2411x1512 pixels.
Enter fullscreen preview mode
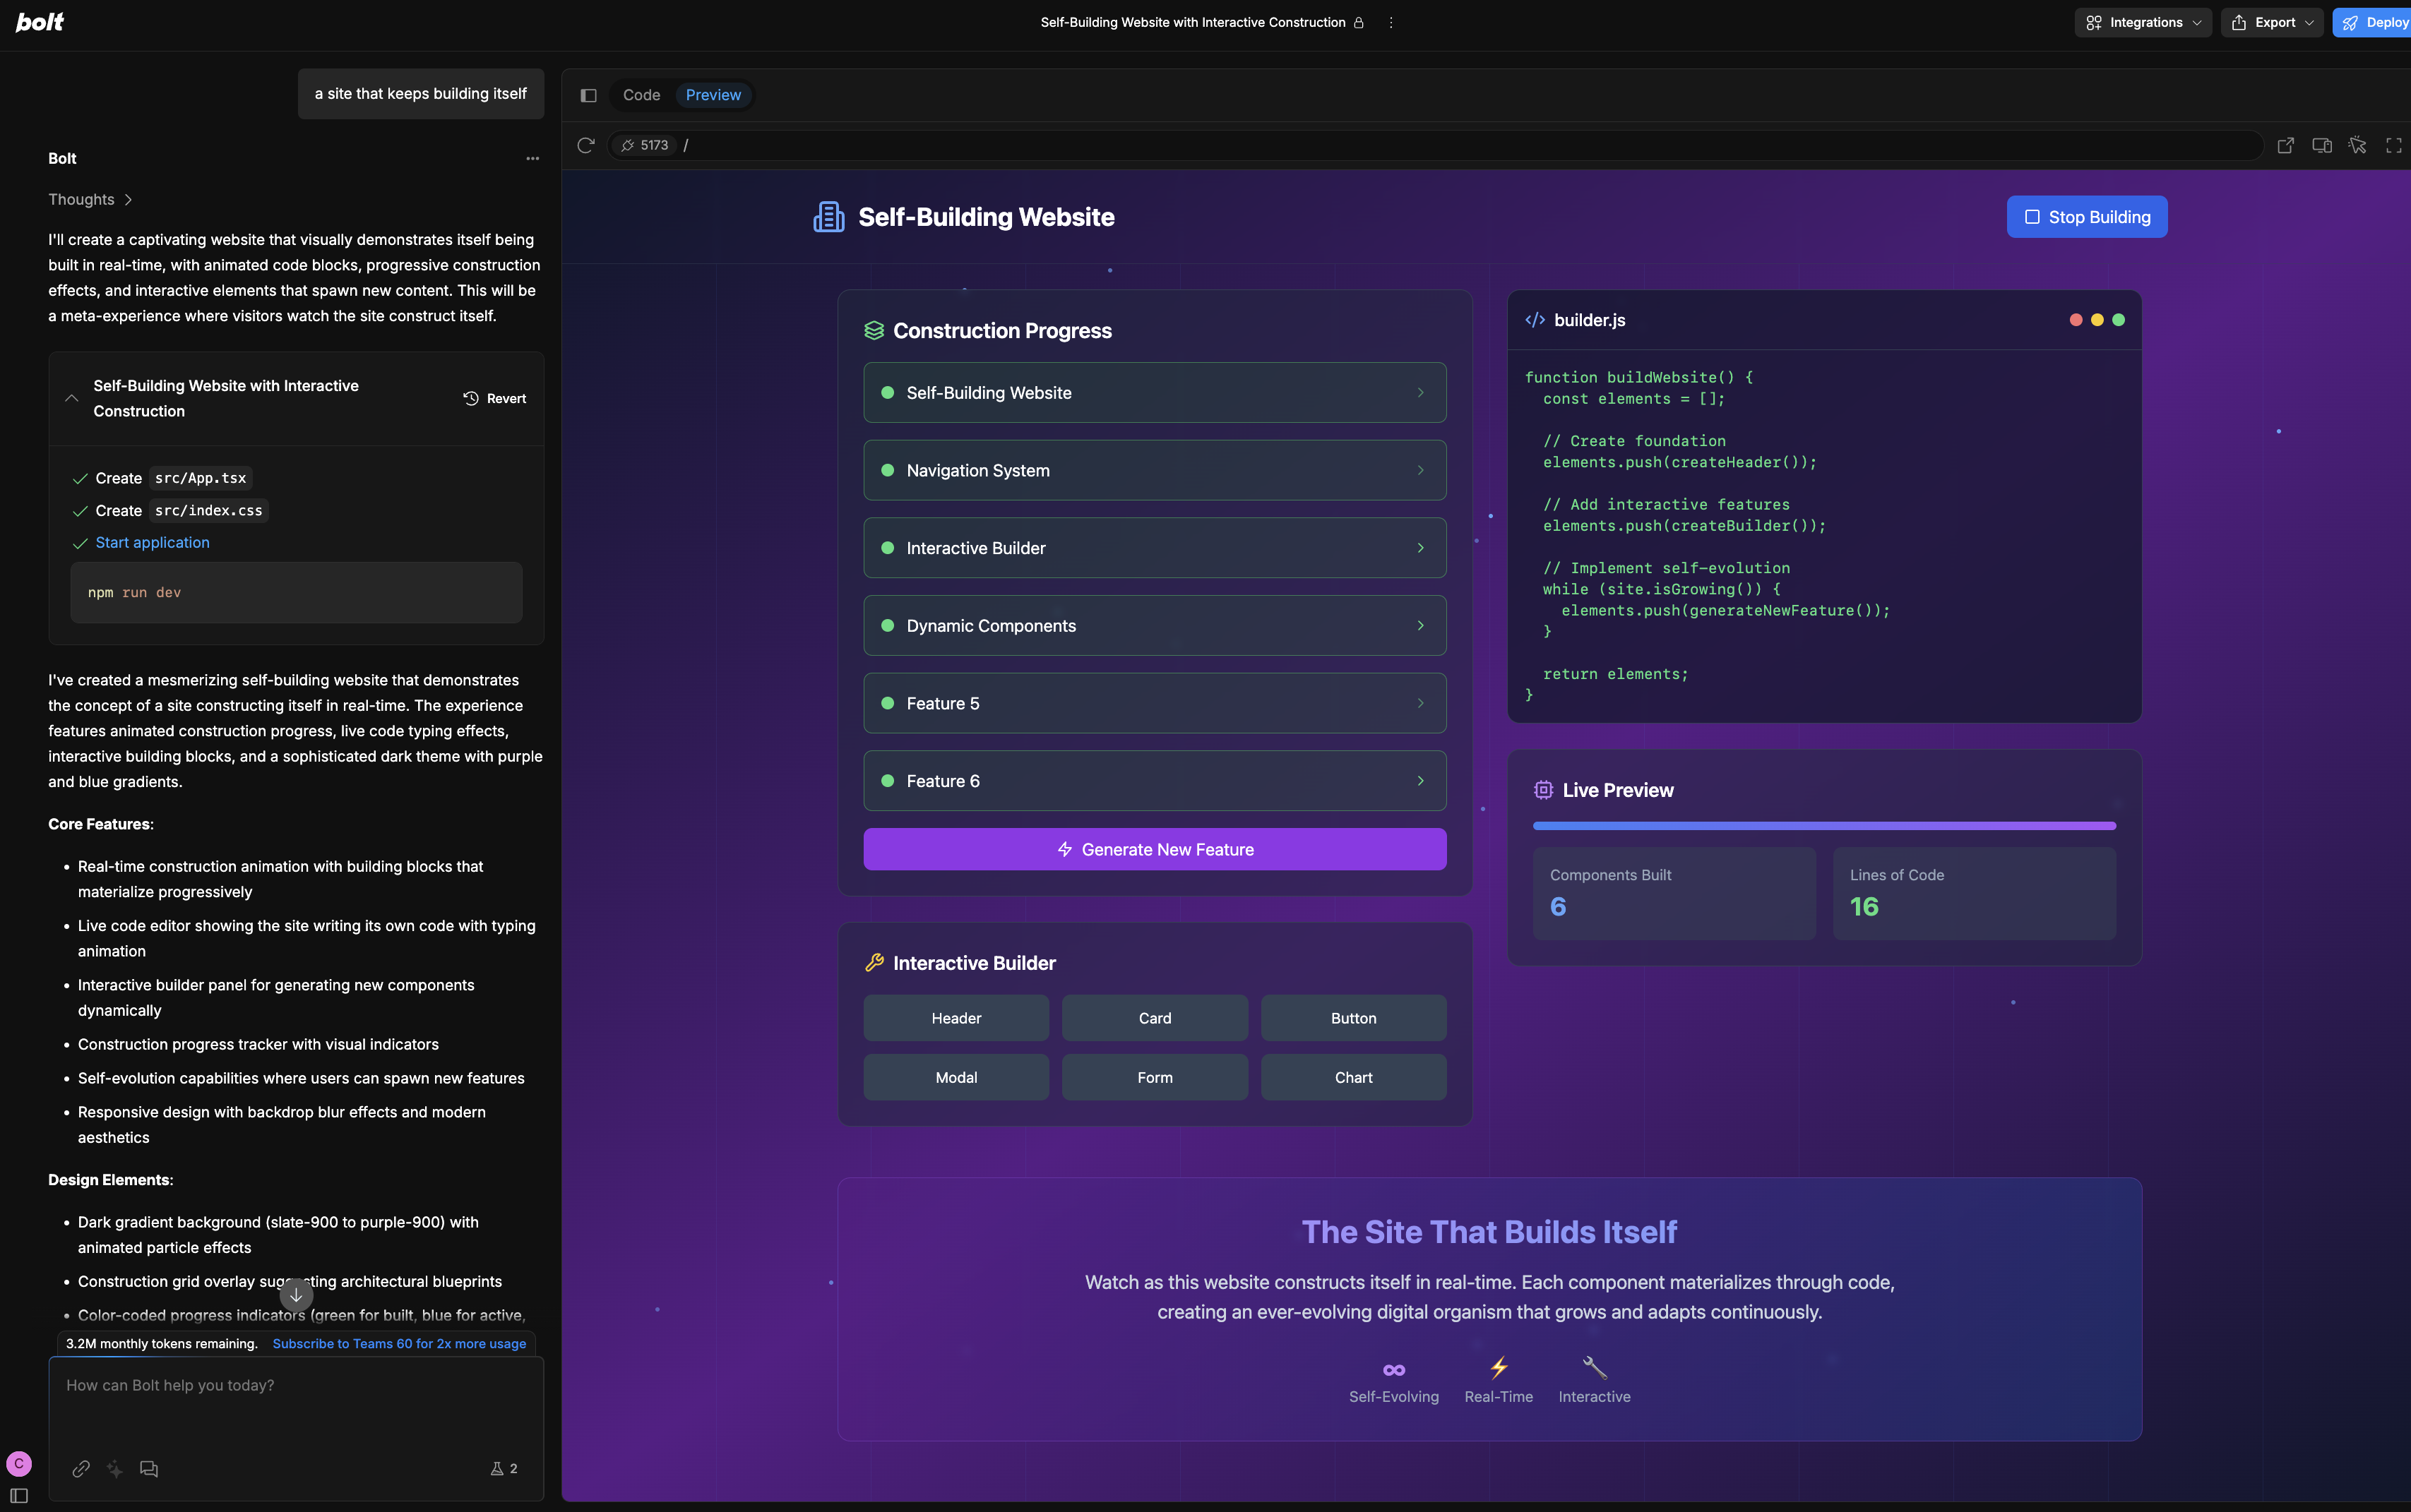(x=2394, y=145)
